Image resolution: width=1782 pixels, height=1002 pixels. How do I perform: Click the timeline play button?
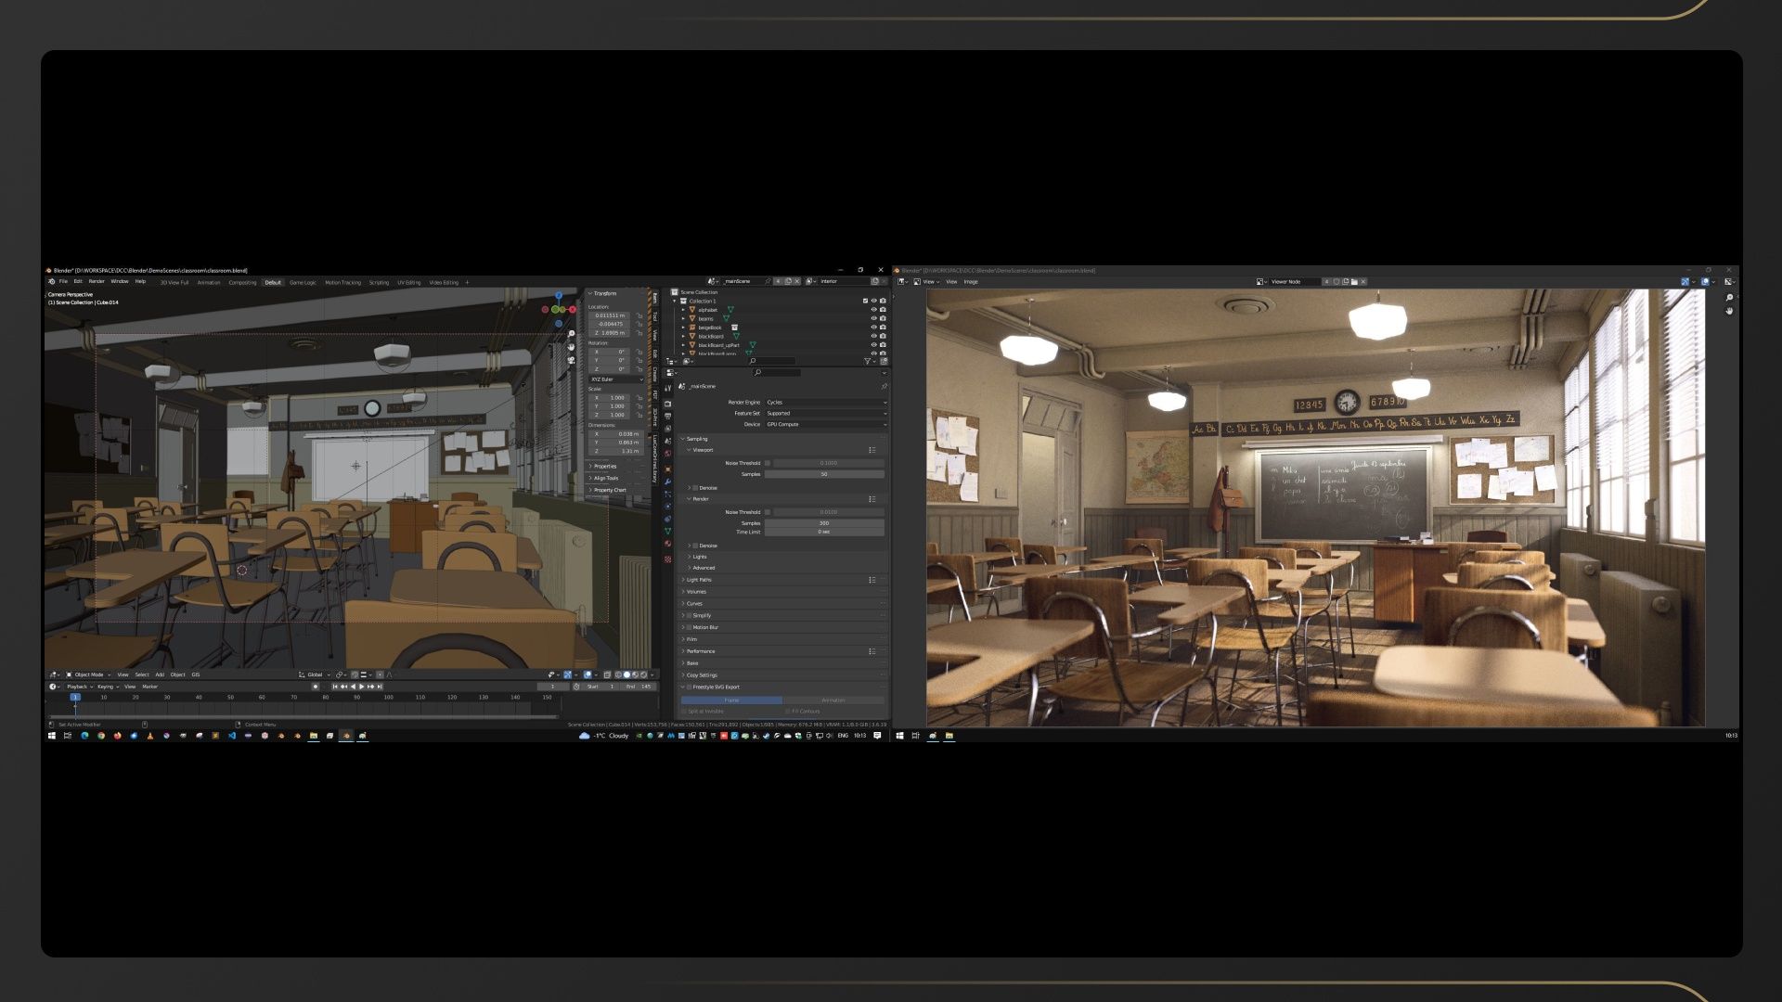tap(361, 687)
